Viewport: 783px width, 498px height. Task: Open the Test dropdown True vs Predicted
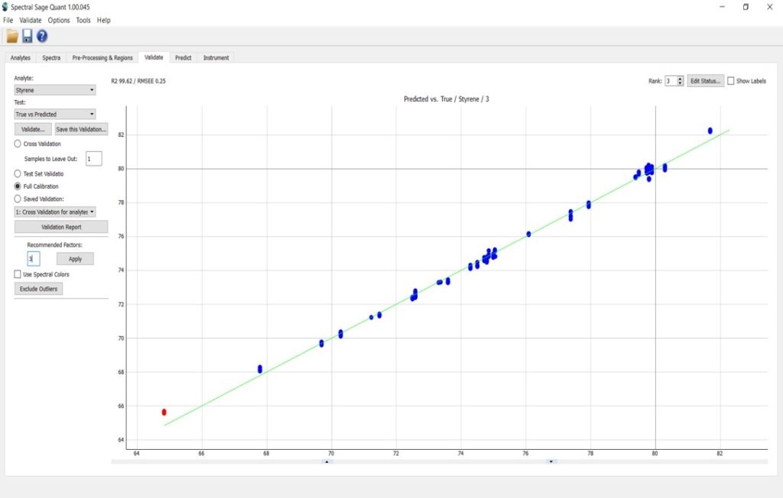(x=55, y=115)
